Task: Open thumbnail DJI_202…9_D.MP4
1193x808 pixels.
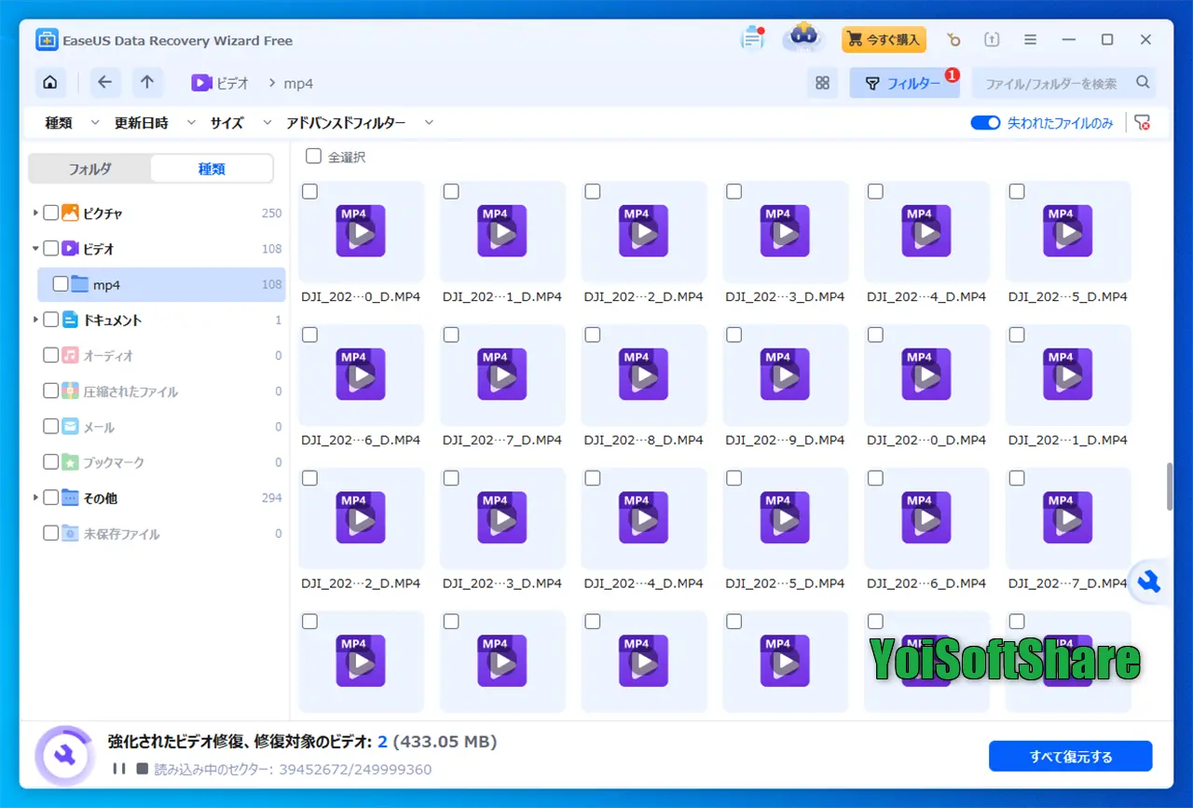Action: (785, 376)
